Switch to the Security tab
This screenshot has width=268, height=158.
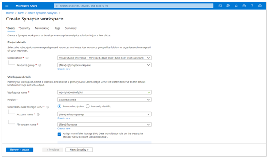click(x=24, y=28)
